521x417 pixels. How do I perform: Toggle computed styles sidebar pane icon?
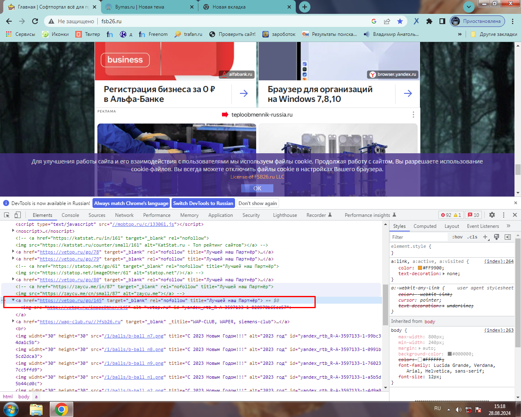click(508, 237)
